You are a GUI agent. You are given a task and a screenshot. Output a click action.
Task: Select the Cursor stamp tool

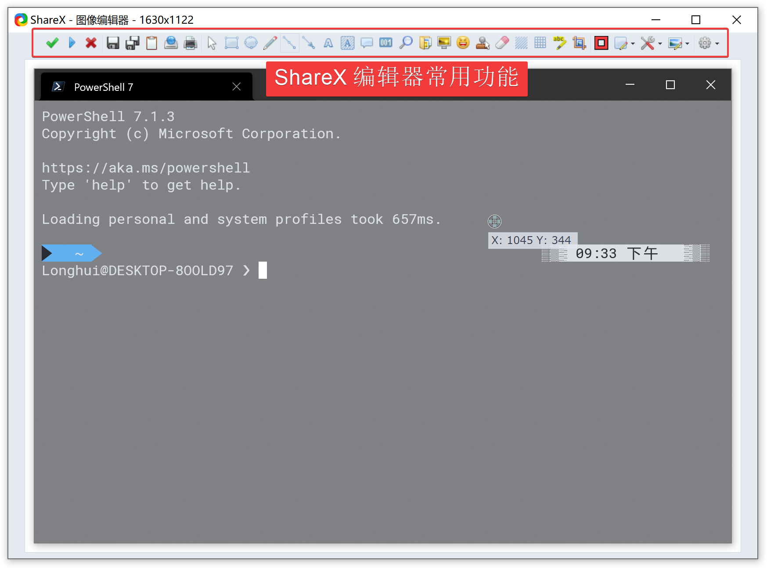[x=483, y=43]
